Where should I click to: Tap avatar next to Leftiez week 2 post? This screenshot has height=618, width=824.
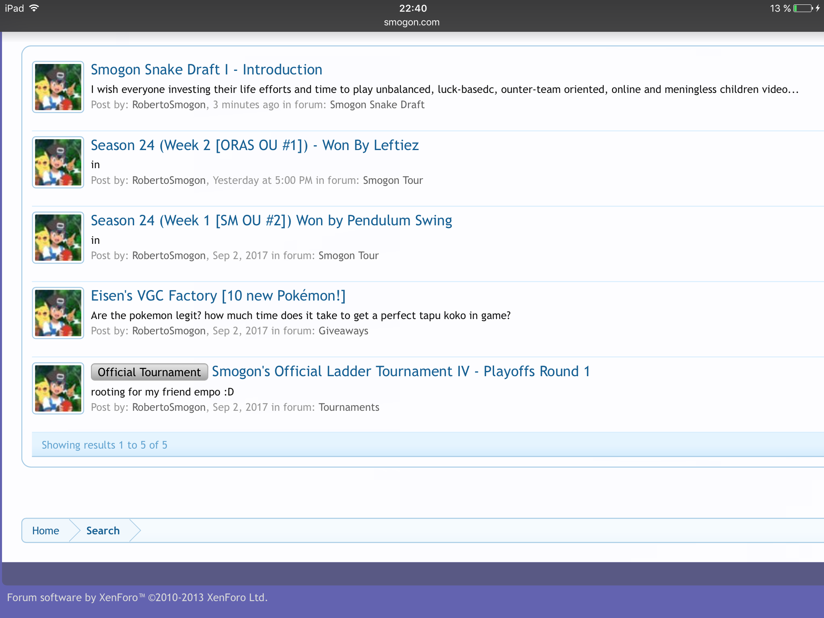click(58, 162)
